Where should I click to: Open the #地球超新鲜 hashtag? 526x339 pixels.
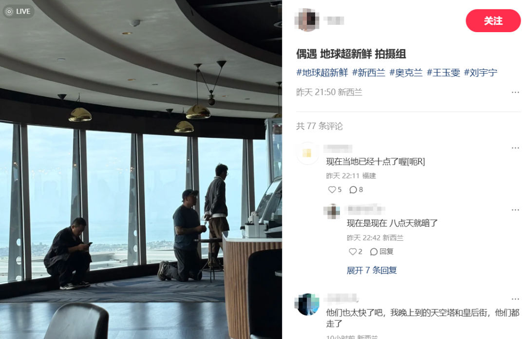(322, 73)
